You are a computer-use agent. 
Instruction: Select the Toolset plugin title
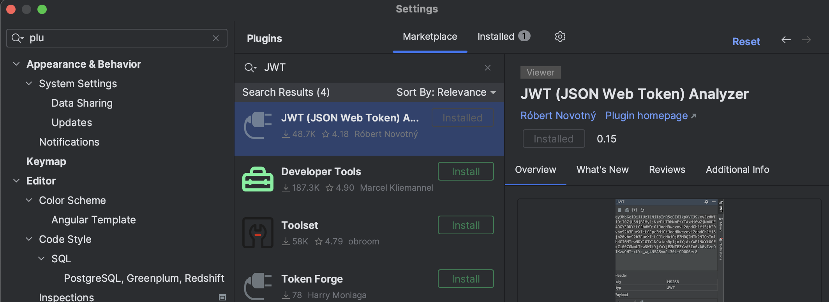click(x=300, y=225)
